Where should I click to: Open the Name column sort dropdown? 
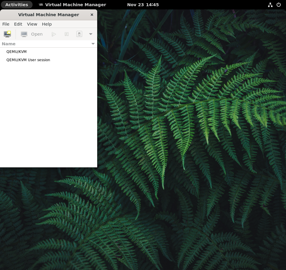tap(93, 44)
